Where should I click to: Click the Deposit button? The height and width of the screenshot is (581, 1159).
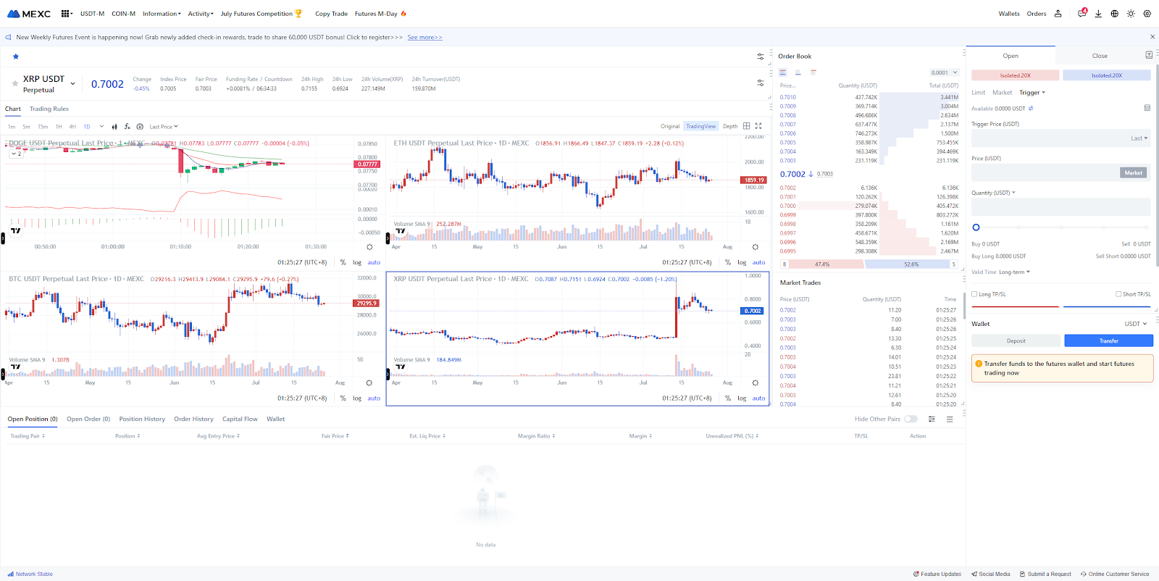(x=1016, y=340)
